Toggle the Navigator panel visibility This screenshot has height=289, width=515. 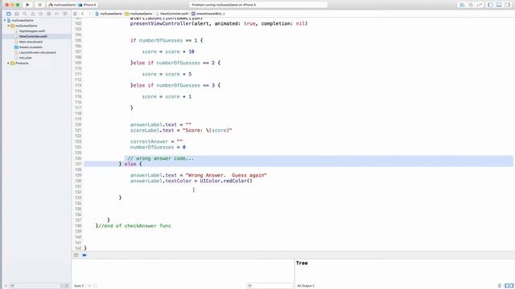point(490,5)
